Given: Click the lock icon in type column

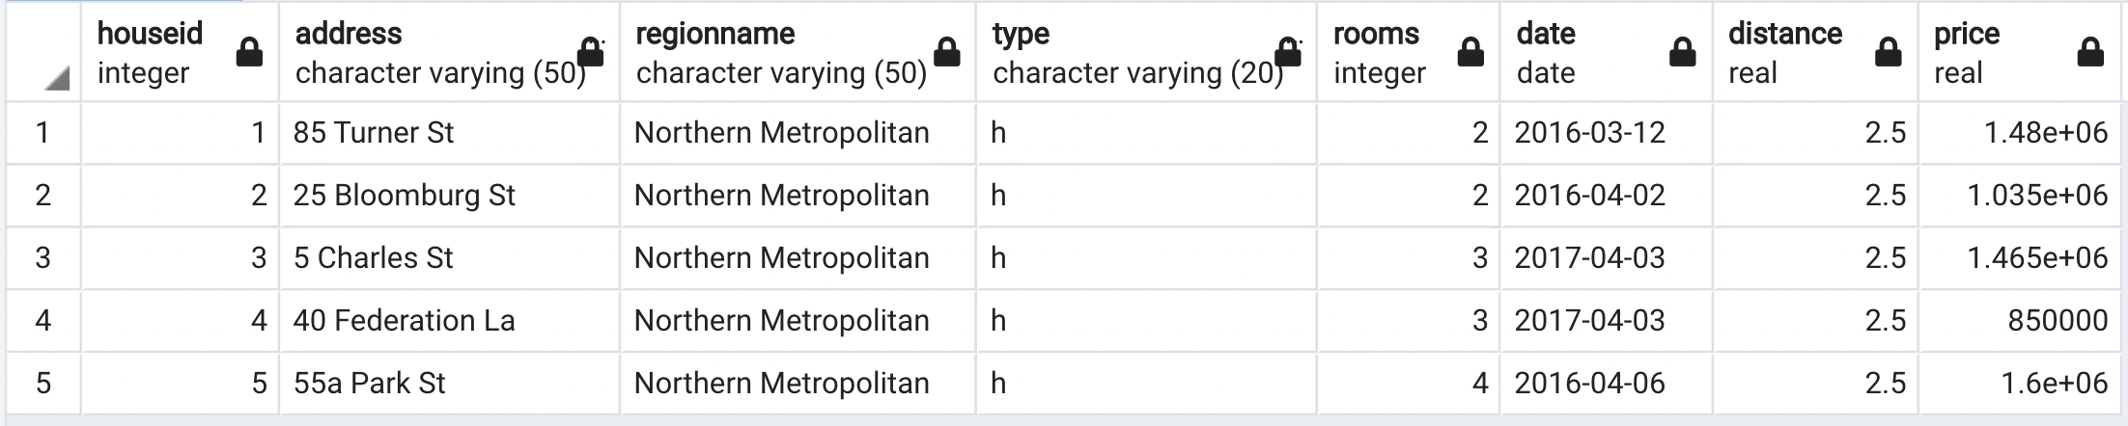Looking at the screenshot, I should tap(1287, 52).
